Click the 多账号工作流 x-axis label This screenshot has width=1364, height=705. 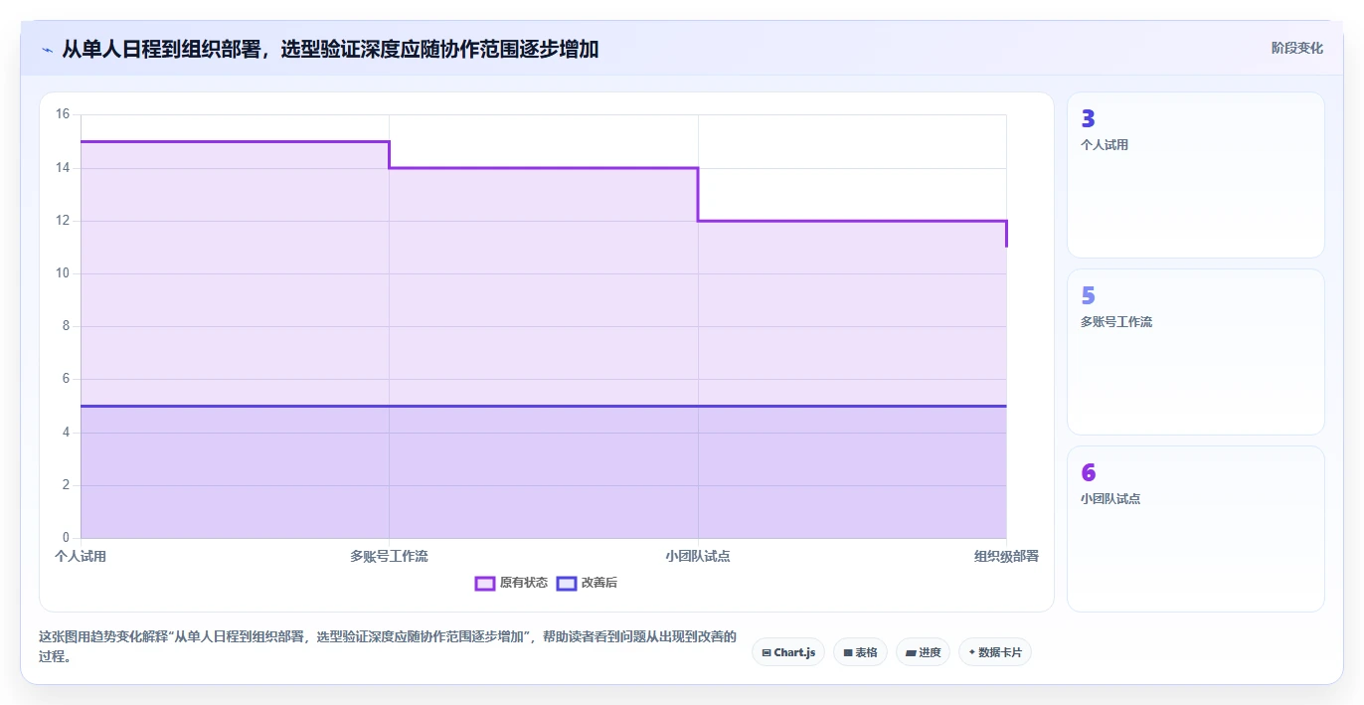[x=389, y=556]
